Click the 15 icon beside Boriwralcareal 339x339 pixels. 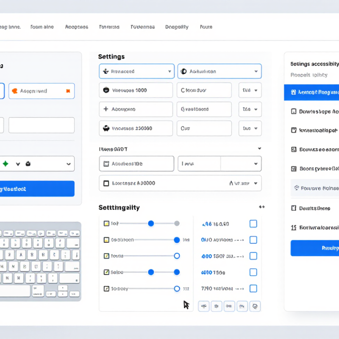[x=294, y=228]
